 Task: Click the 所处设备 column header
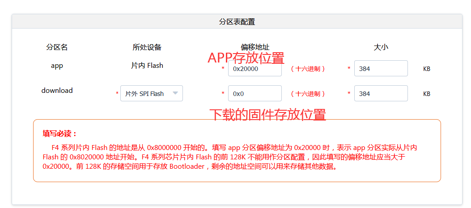pos(147,47)
